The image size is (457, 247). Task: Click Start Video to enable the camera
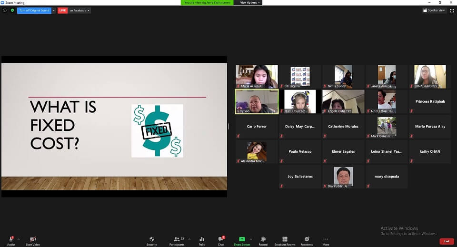pyautogui.click(x=33, y=239)
